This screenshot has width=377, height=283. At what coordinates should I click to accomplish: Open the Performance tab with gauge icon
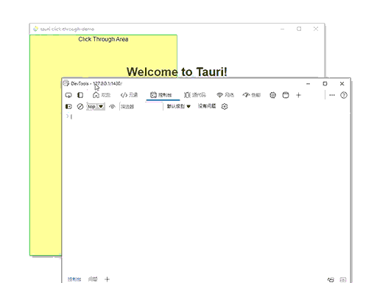click(252, 95)
